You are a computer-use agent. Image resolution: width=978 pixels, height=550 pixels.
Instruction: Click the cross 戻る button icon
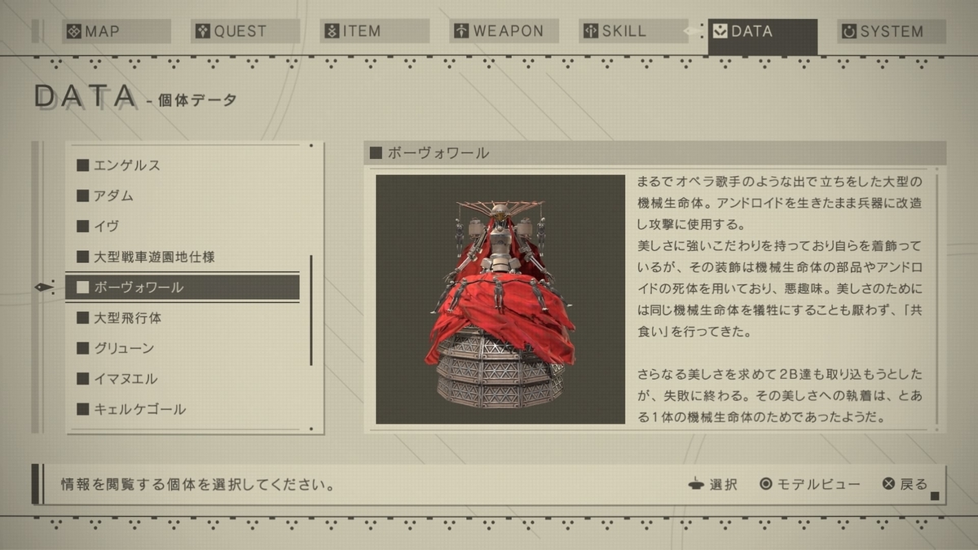pos(889,484)
